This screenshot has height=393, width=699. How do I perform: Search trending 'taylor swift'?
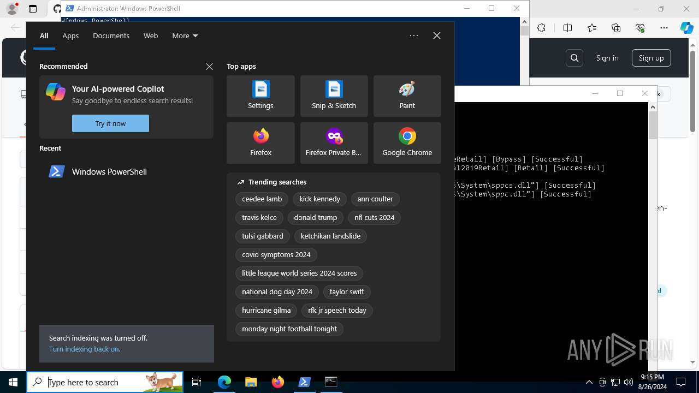click(347, 292)
